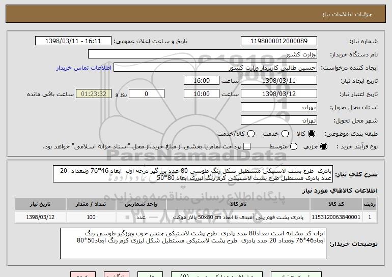This screenshot has height=277, width=392.
Task: Click the remaining days field showing 0
Action: 147,94
